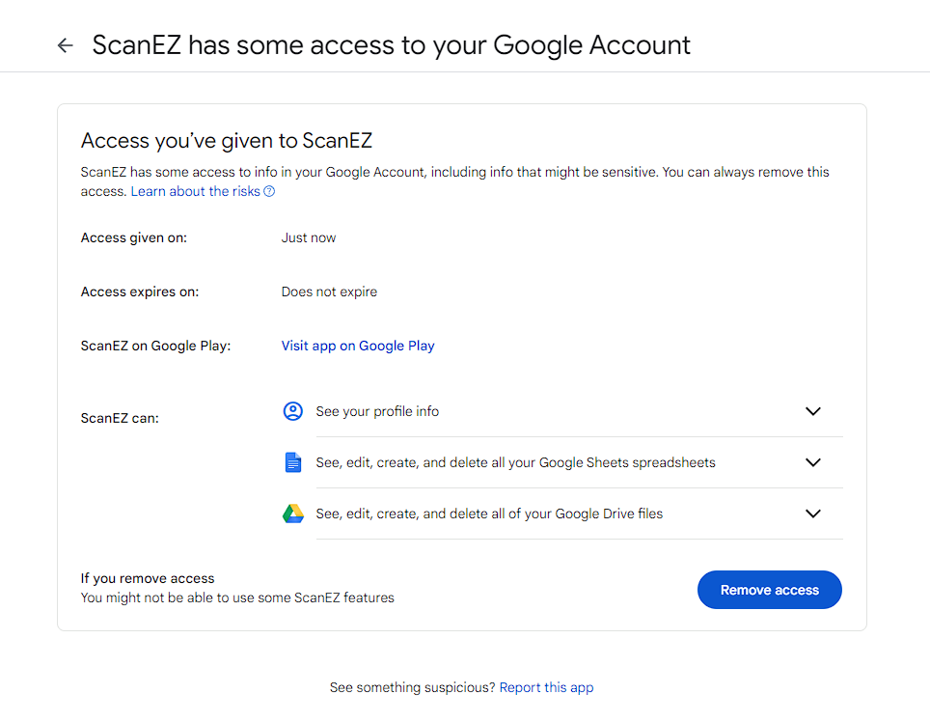Go back using the arrow icon

66,45
